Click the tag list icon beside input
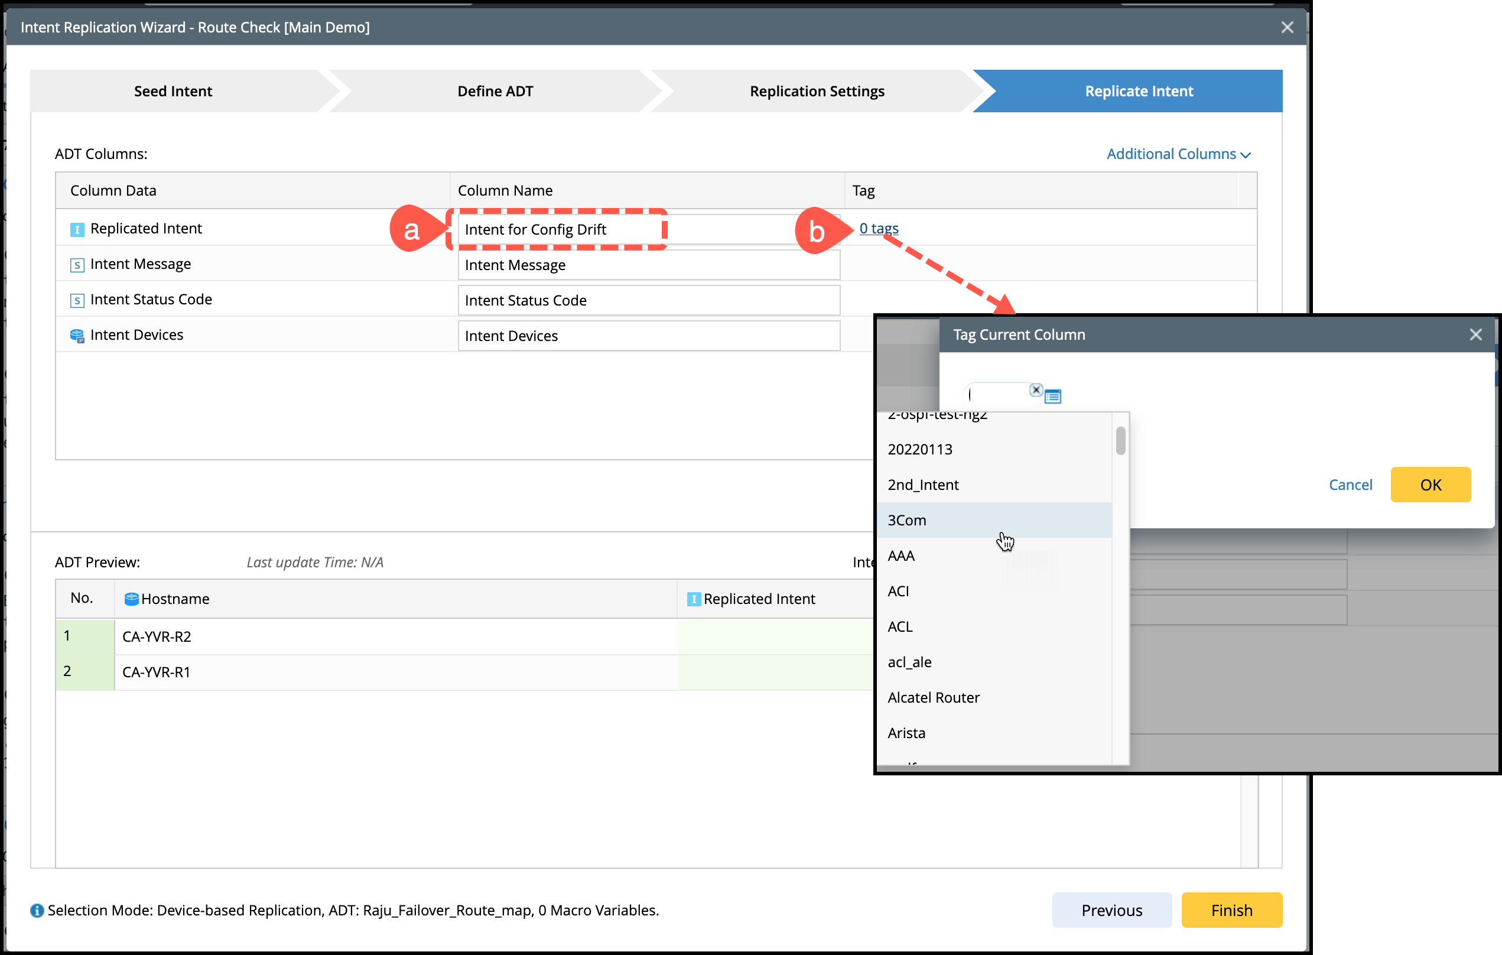The image size is (1502, 955). coord(1053,396)
